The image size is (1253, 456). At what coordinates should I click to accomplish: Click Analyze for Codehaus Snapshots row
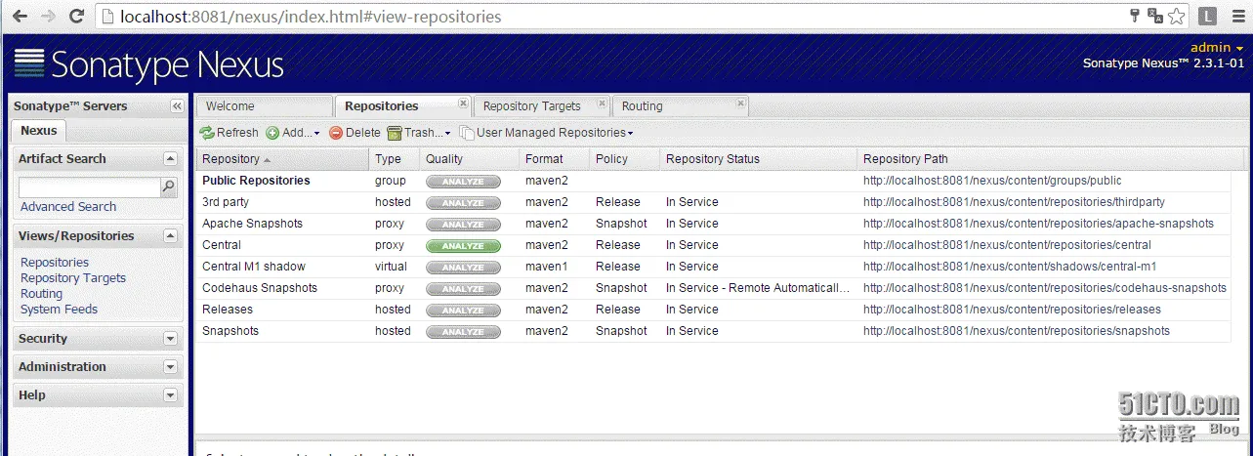click(463, 289)
